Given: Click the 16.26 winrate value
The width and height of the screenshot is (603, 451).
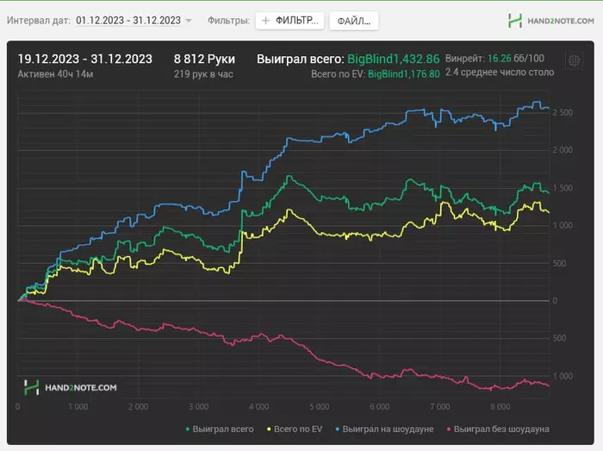Looking at the screenshot, I should tap(499, 59).
